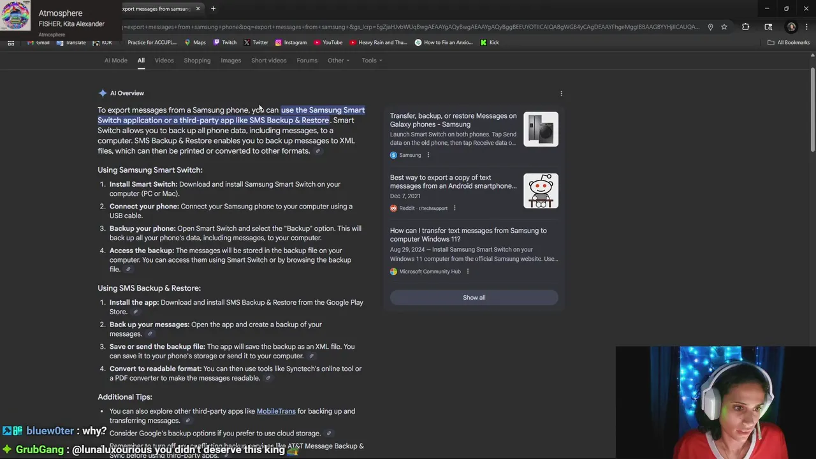Click the tab search icon in toolbar

click(x=768, y=27)
